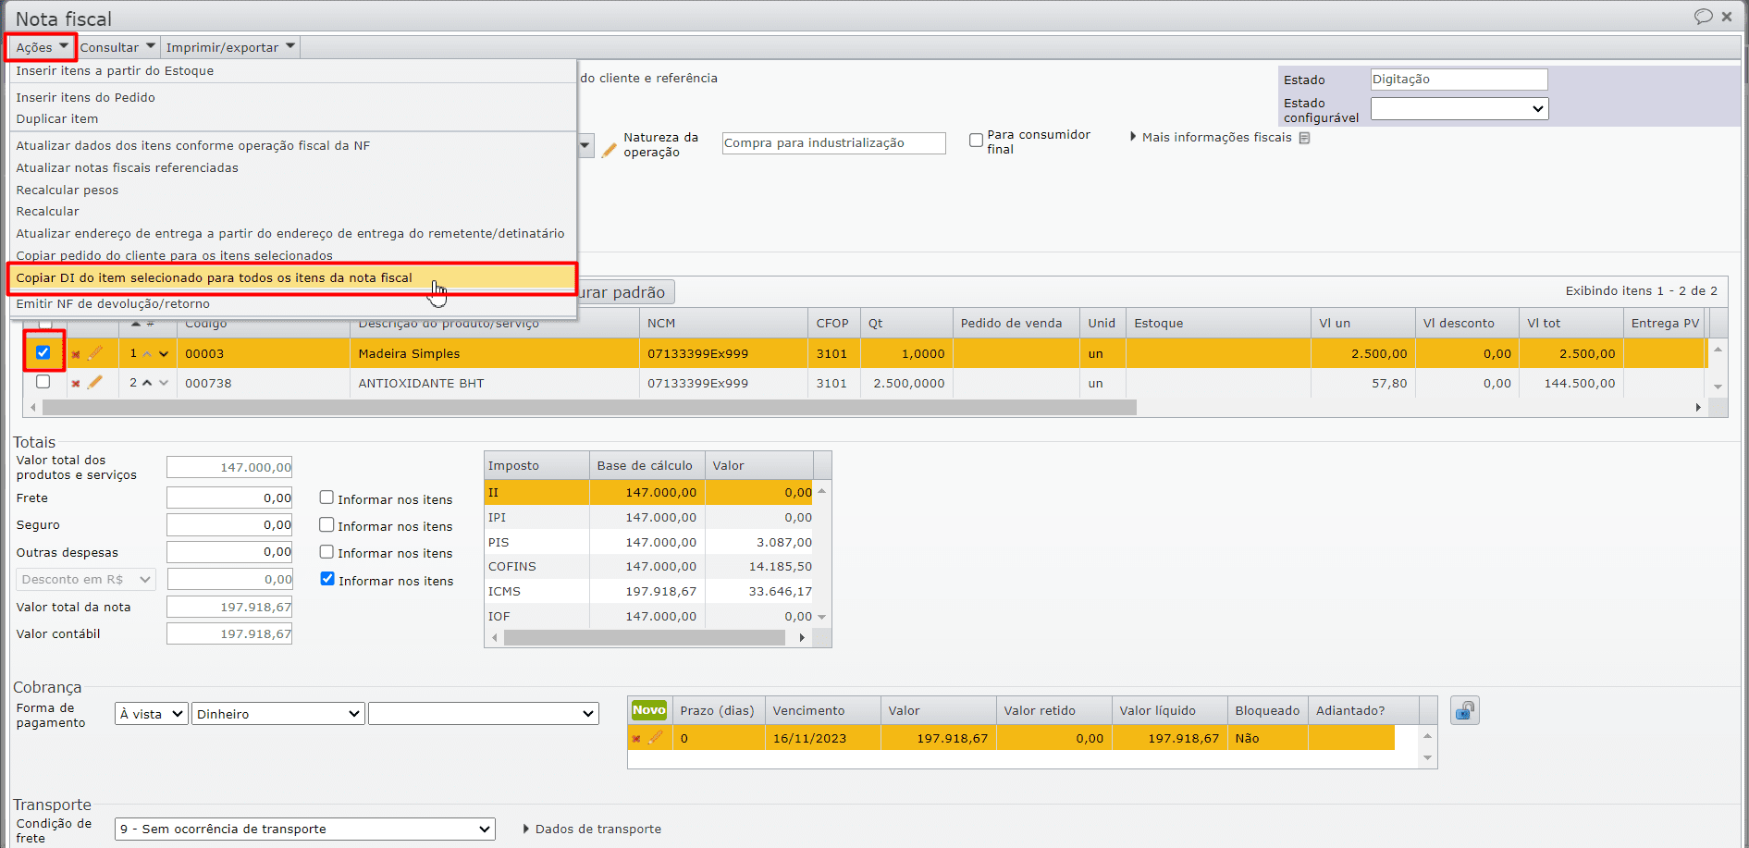Open the À vista payment term dropdown

tap(152, 714)
